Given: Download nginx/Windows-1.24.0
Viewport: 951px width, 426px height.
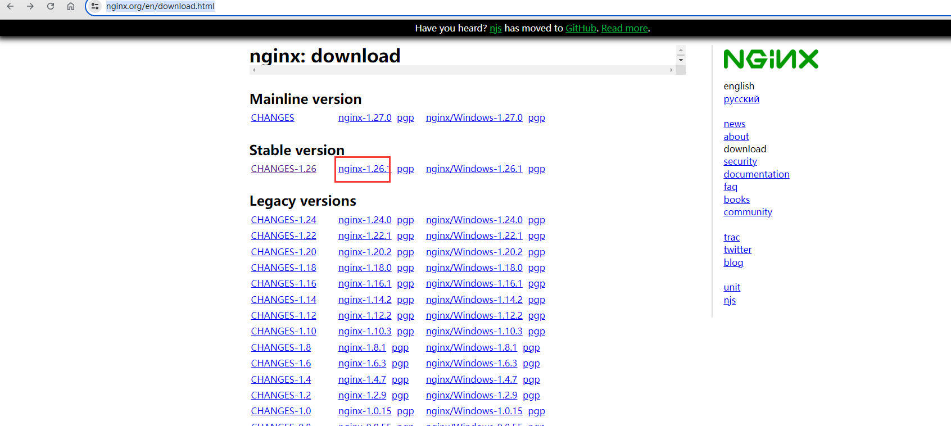Looking at the screenshot, I should tap(474, 220).
